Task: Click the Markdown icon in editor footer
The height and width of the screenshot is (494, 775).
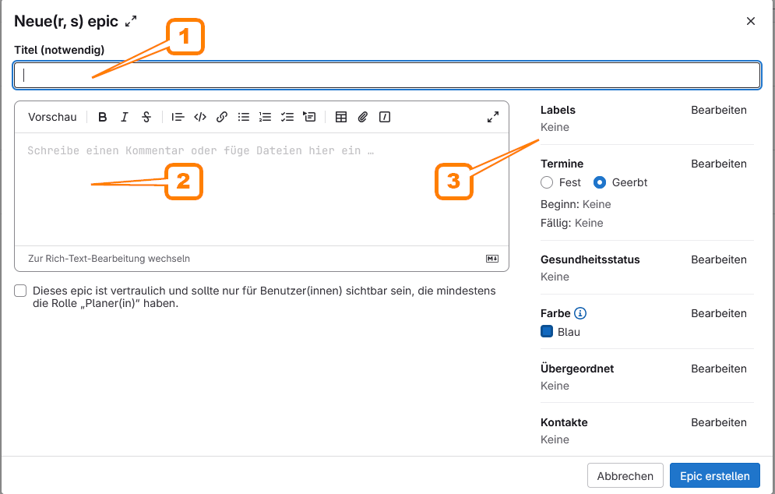Action: coord(492,259)
